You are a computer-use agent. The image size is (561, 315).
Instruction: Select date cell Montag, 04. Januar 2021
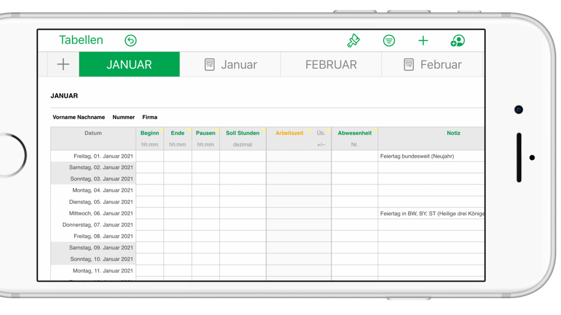[x=93, y=190]
